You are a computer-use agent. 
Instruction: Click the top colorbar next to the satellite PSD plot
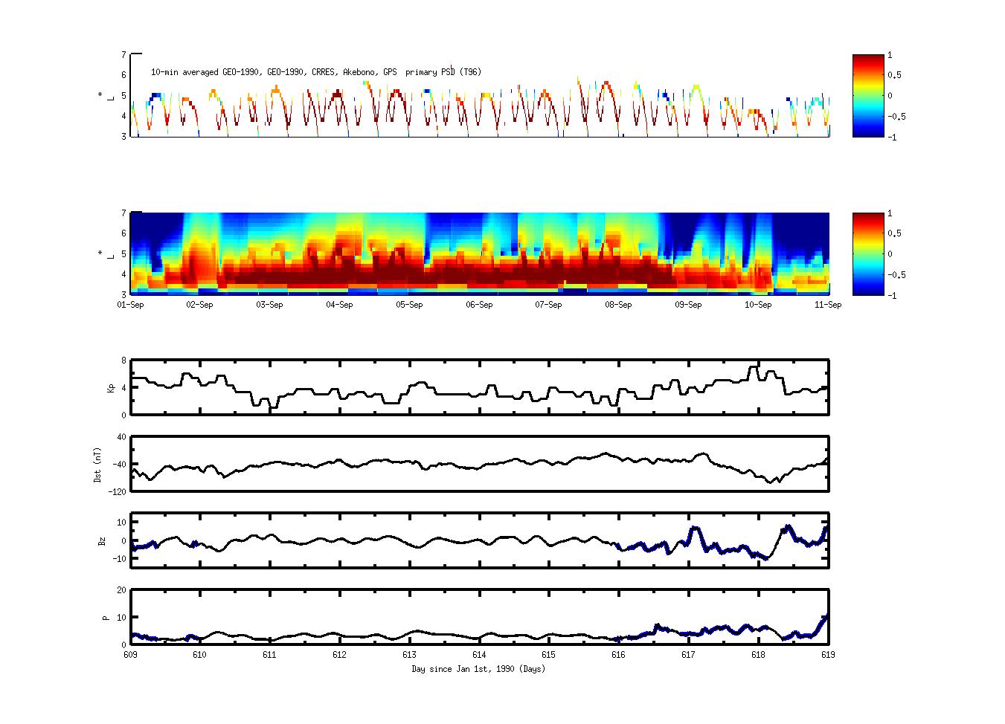point(868,96)
